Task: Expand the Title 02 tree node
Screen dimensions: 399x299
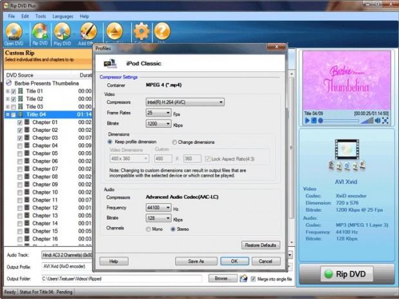Action: (x=8, y=99)
